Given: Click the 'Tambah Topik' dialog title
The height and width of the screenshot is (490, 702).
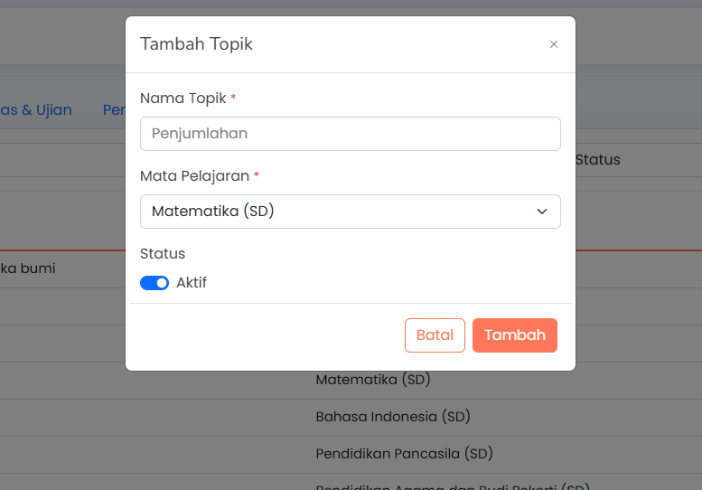Looking at the screenshot, I should (196, 44).
